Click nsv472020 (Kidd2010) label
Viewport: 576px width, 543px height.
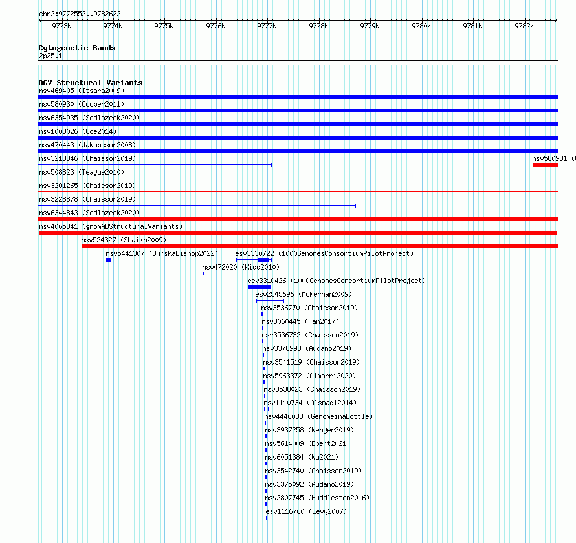(x=241, y=267)
